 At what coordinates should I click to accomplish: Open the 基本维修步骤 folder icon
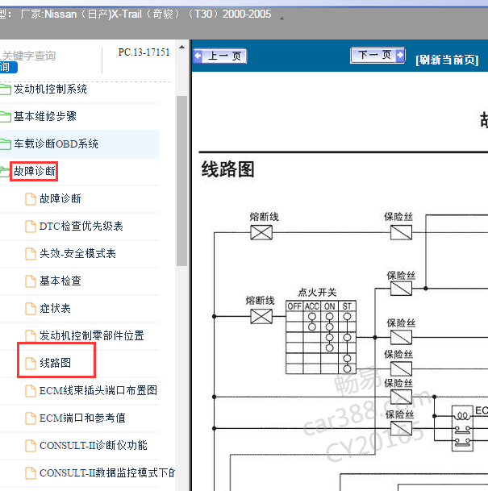coord(6,116)
